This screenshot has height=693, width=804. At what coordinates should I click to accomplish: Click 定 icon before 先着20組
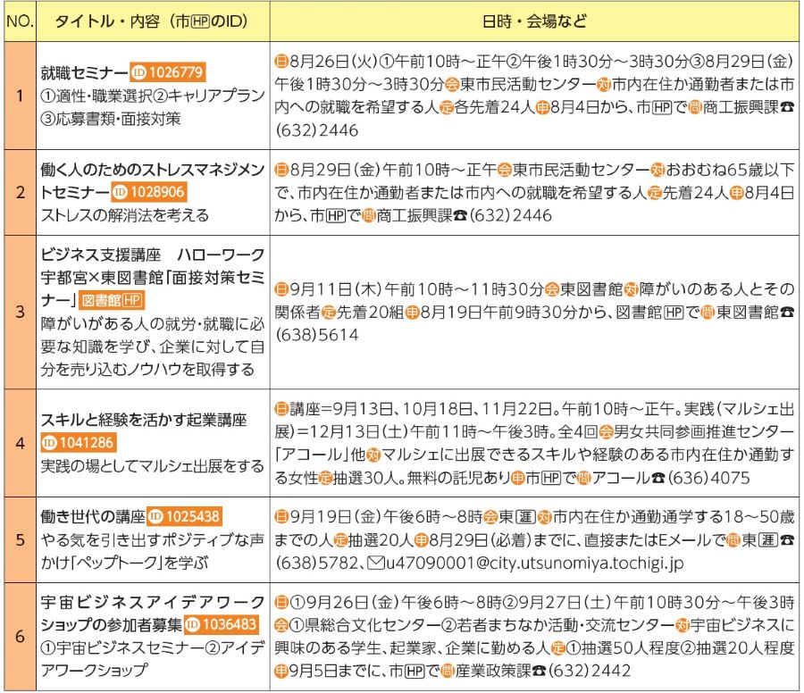pyautogui.click(x=329, y=313)
